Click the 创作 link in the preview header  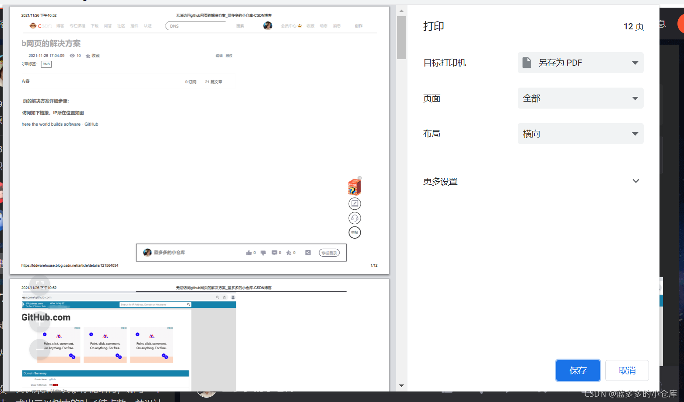359,26
